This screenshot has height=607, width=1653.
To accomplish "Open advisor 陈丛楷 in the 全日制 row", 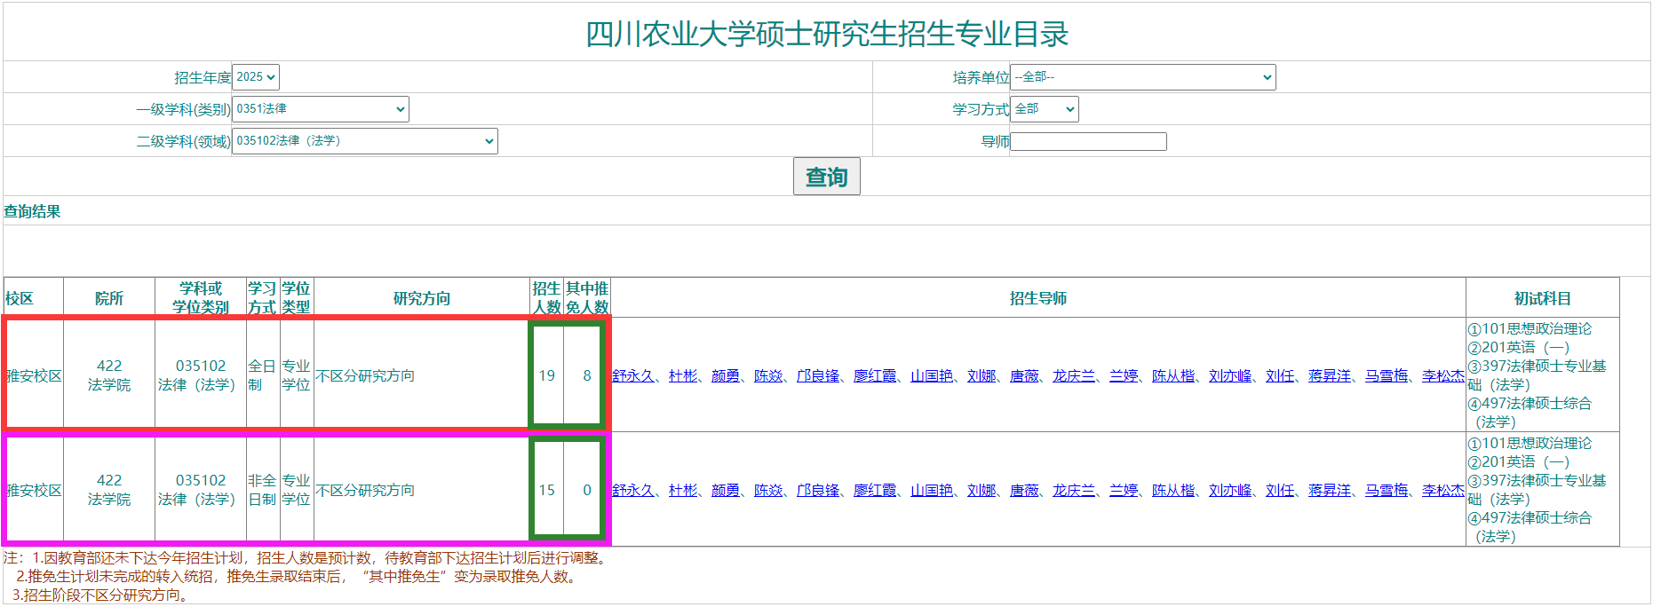I will [x=1173, y=376].
